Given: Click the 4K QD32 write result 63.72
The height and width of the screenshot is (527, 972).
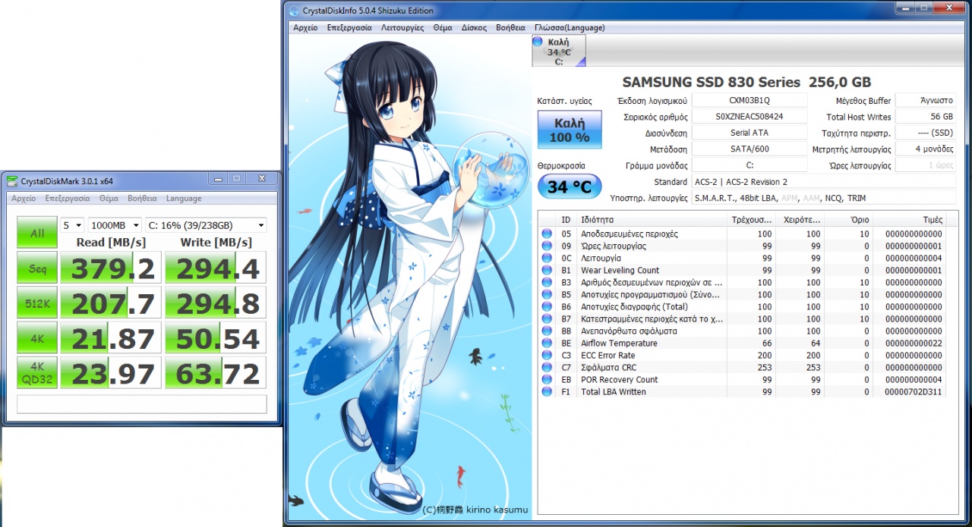Looking at the screenshot, I should 216,372.
